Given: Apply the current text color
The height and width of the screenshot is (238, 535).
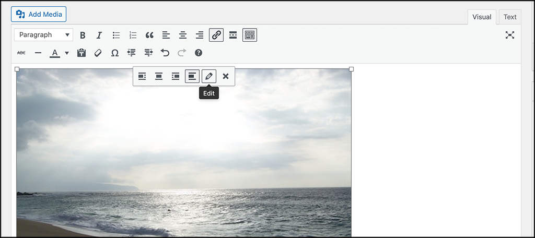Looking at the screenshot, I should [x=55, y=53].
